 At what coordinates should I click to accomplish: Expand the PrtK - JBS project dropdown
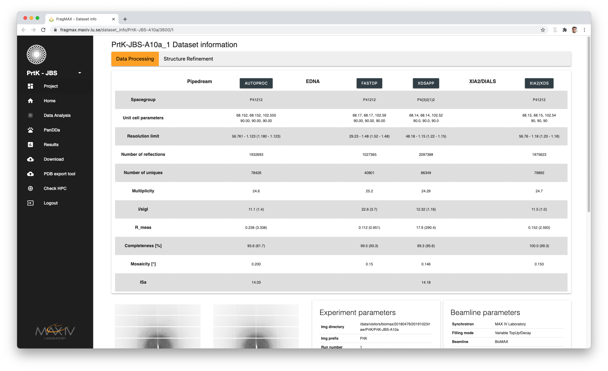80,73
